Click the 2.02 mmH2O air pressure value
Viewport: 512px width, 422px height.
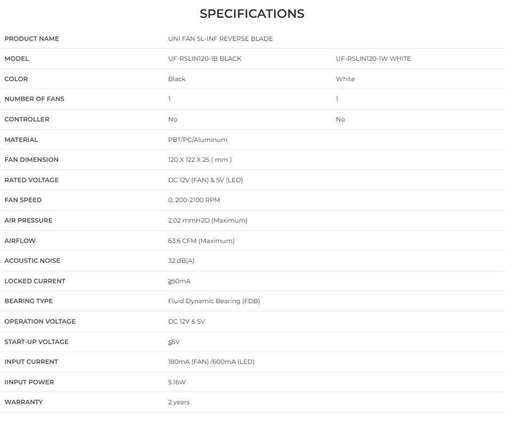click(207, 220)
